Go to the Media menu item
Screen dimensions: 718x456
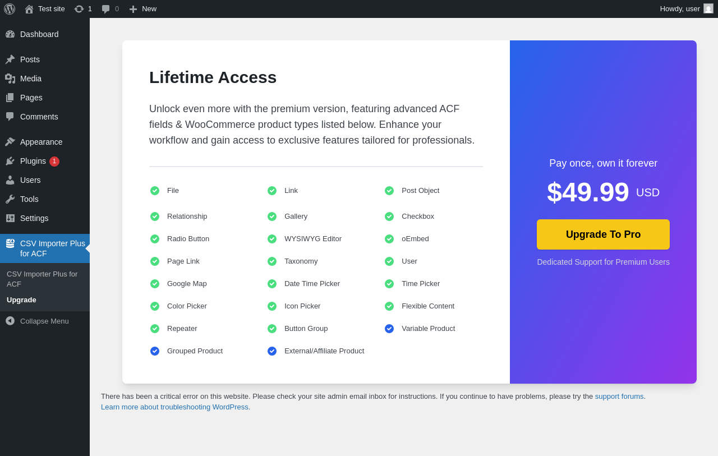pos(45,79)
